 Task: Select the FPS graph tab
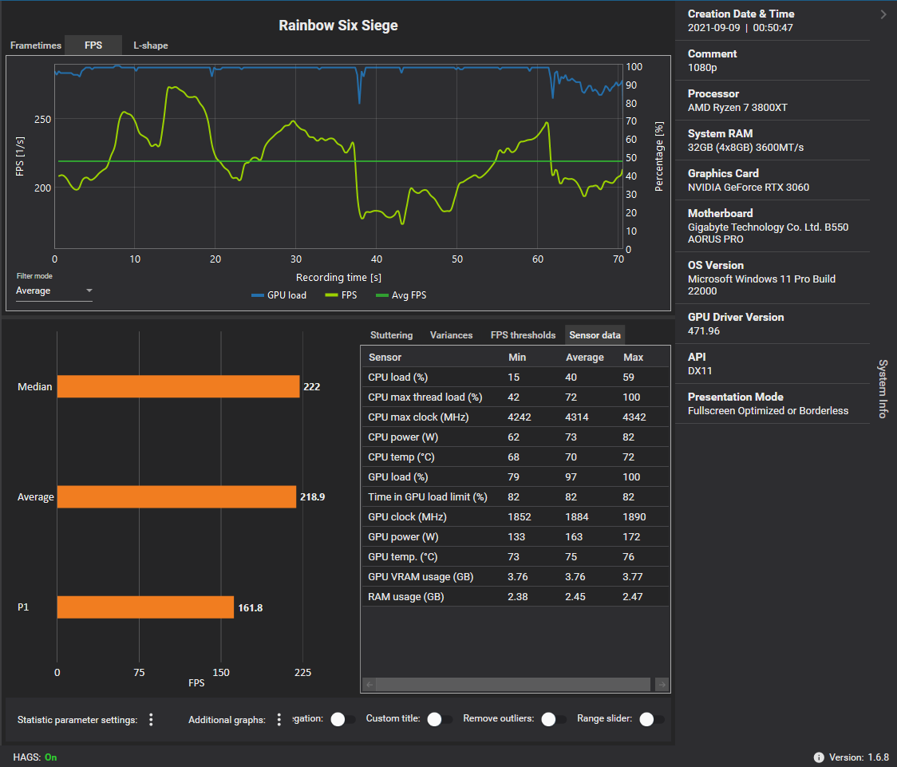click(x=93, y=45)
